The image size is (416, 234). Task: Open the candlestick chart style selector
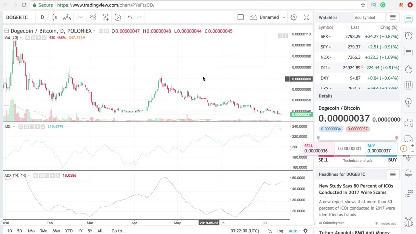[x=55, y=17]
